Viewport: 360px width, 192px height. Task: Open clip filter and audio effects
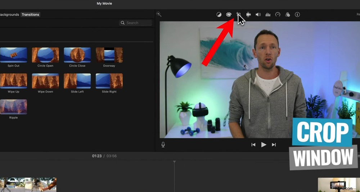[x=287, y=15]
